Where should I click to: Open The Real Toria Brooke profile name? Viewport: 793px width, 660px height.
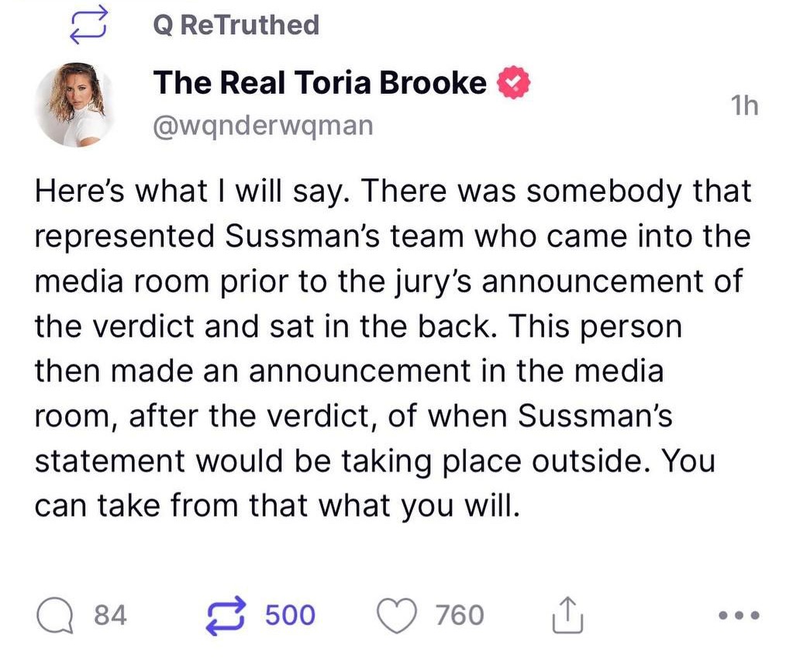point(319,82)
